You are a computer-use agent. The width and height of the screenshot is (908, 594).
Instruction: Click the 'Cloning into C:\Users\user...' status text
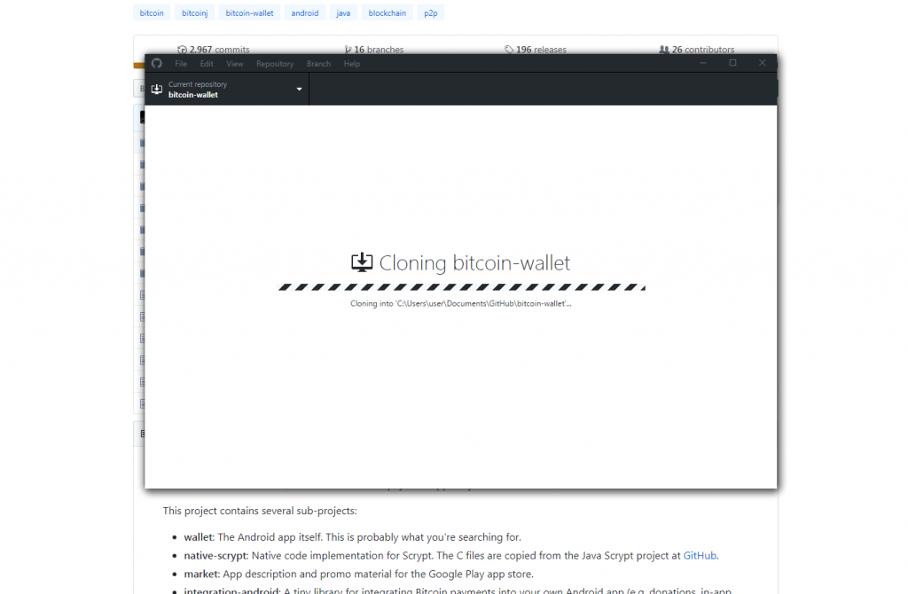pyautogui.click(x=461, y=303)
